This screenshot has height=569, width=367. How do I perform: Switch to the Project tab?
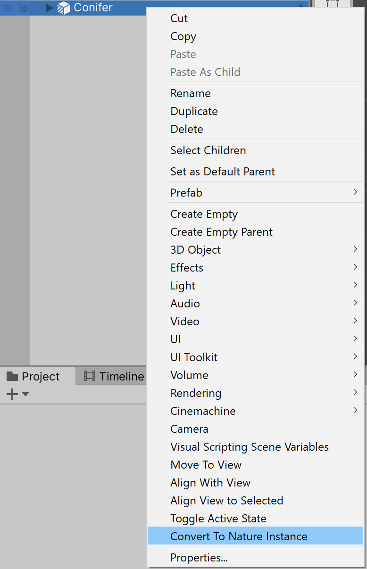click(41, 376)
